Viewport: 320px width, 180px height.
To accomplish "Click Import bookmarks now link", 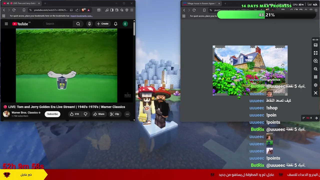I will (81, 16).
